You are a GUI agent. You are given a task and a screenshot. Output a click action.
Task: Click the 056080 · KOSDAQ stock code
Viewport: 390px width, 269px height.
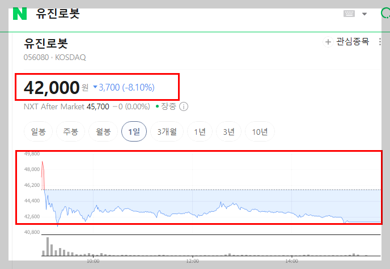point(55,57)
